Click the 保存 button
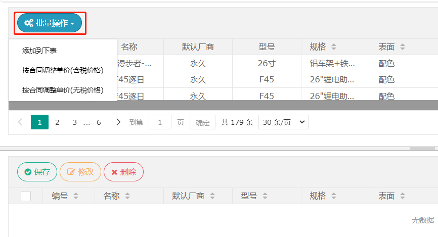 click(x=37, y=172)
